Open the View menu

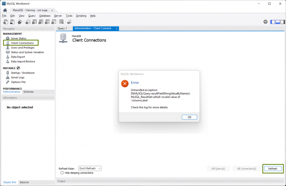[22, 16]
